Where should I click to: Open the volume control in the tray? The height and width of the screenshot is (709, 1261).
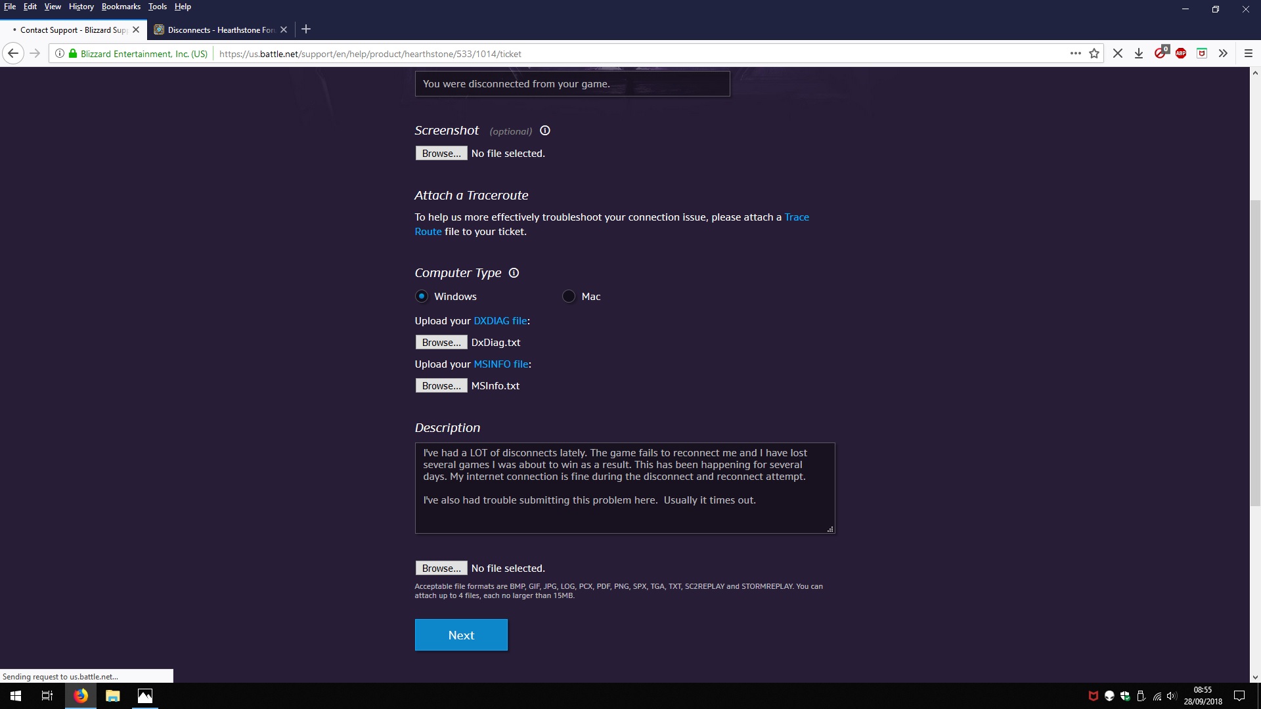click(1172, 696)
